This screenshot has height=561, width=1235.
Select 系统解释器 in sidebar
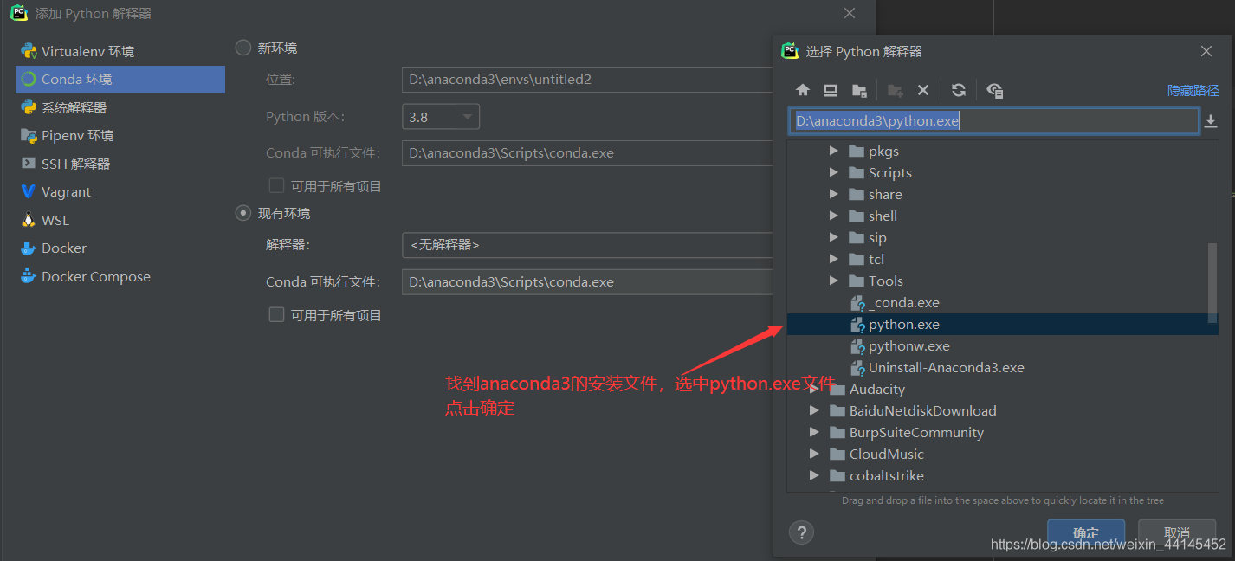click(x=120, y=107)
